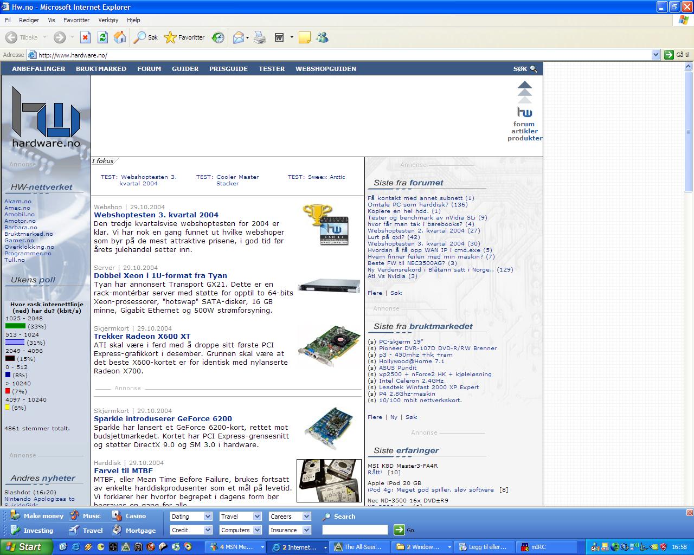Screen dimensions: 694x555
Task: Open the Credit dropdown
Action: [x=191, y=530]
